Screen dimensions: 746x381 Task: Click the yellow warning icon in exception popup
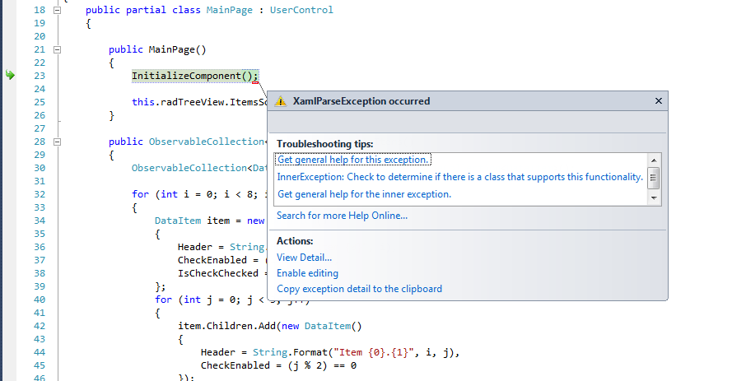(x=281, y=101)
